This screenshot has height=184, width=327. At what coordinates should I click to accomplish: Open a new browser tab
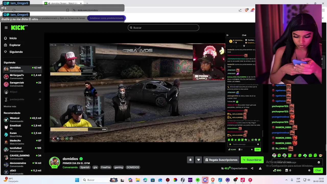tap(87, 4)
